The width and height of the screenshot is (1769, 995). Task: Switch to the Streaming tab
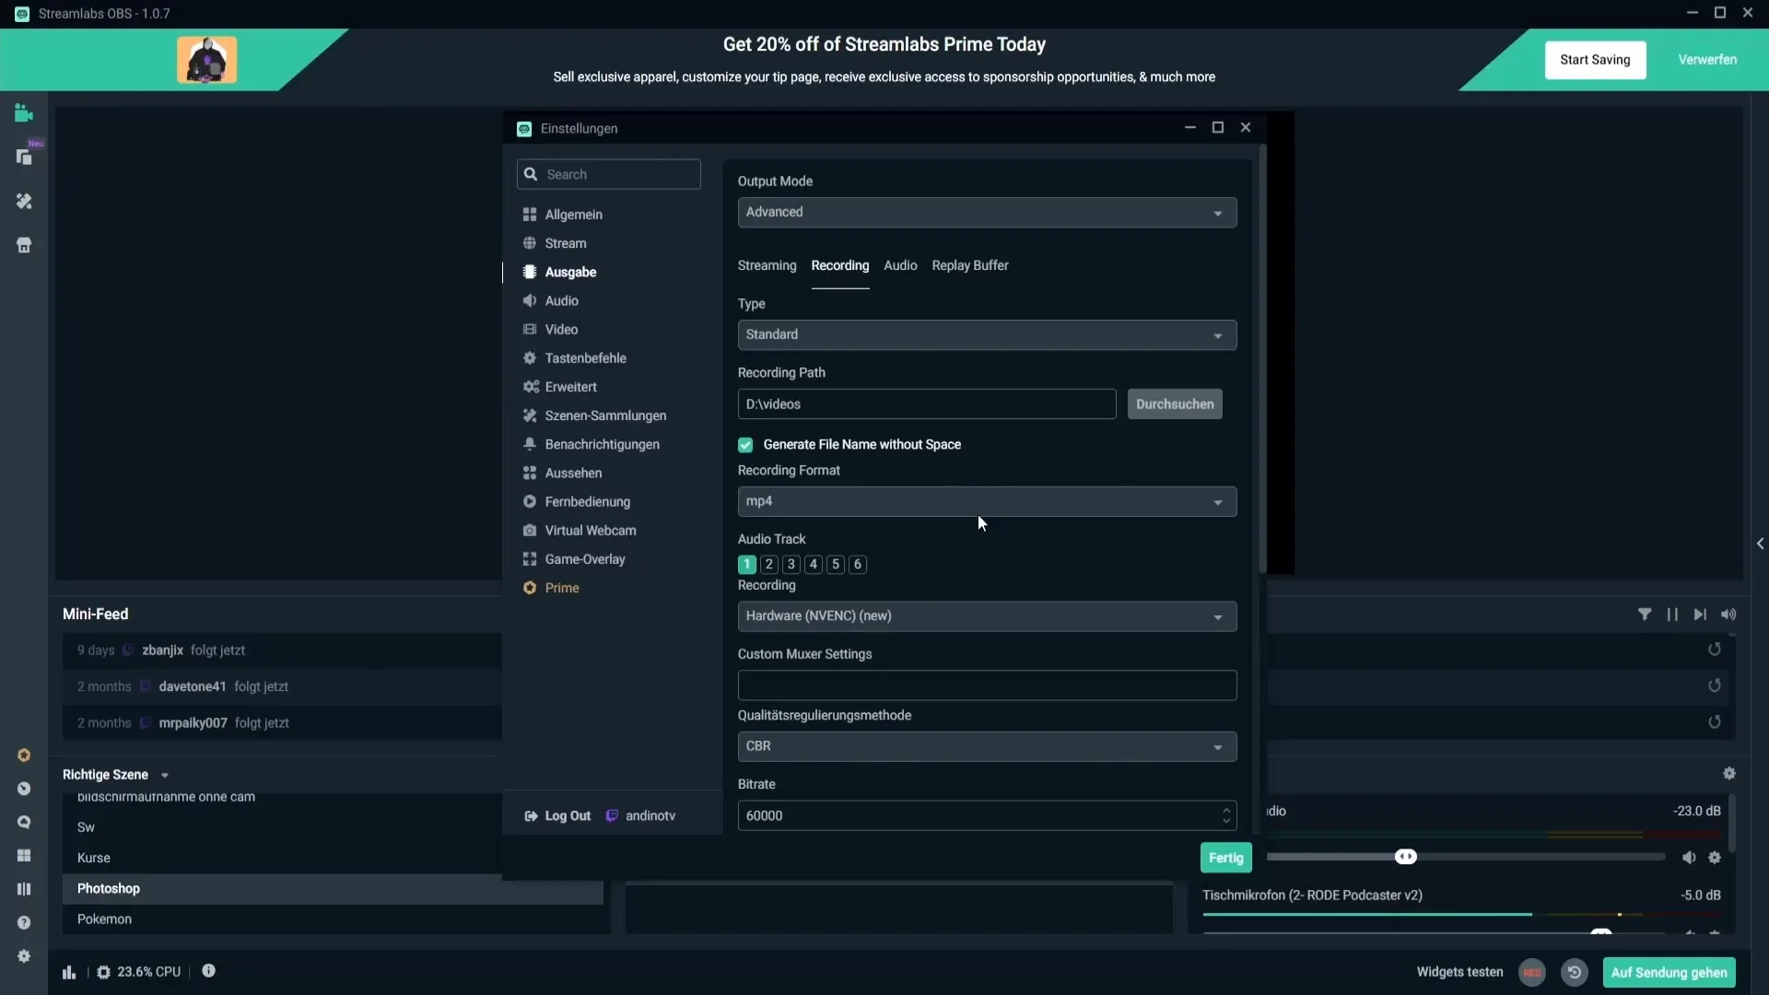click(767, 265)
